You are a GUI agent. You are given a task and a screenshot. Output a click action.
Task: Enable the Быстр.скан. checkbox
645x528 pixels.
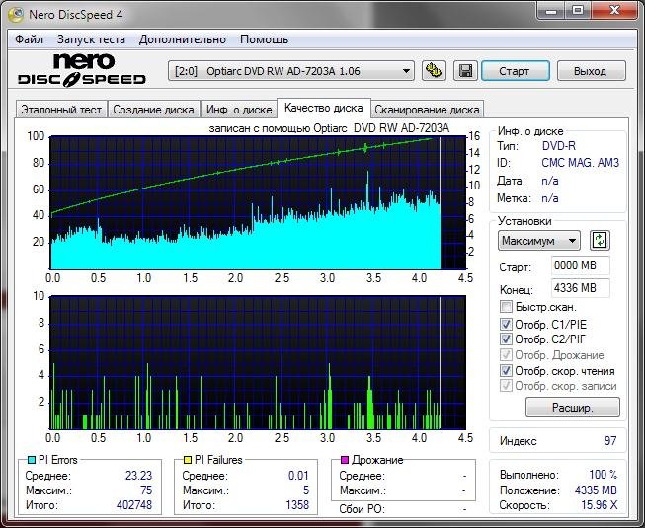coord(506,307)
